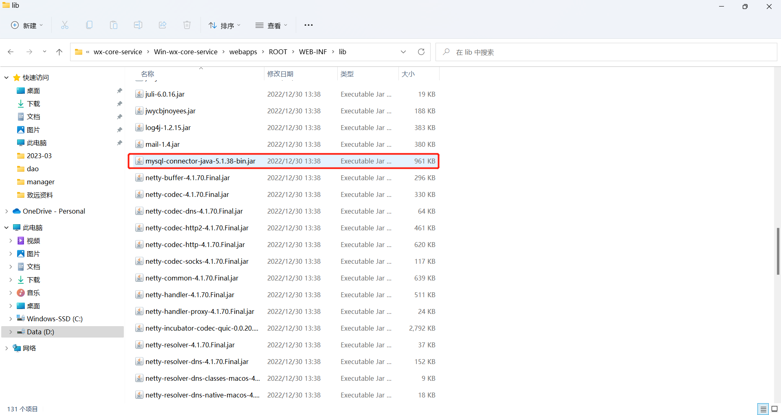Click the Share icon in toolbar
This screenshot has height=415, width=781.
pyautogui.click(x=163, y=25)
